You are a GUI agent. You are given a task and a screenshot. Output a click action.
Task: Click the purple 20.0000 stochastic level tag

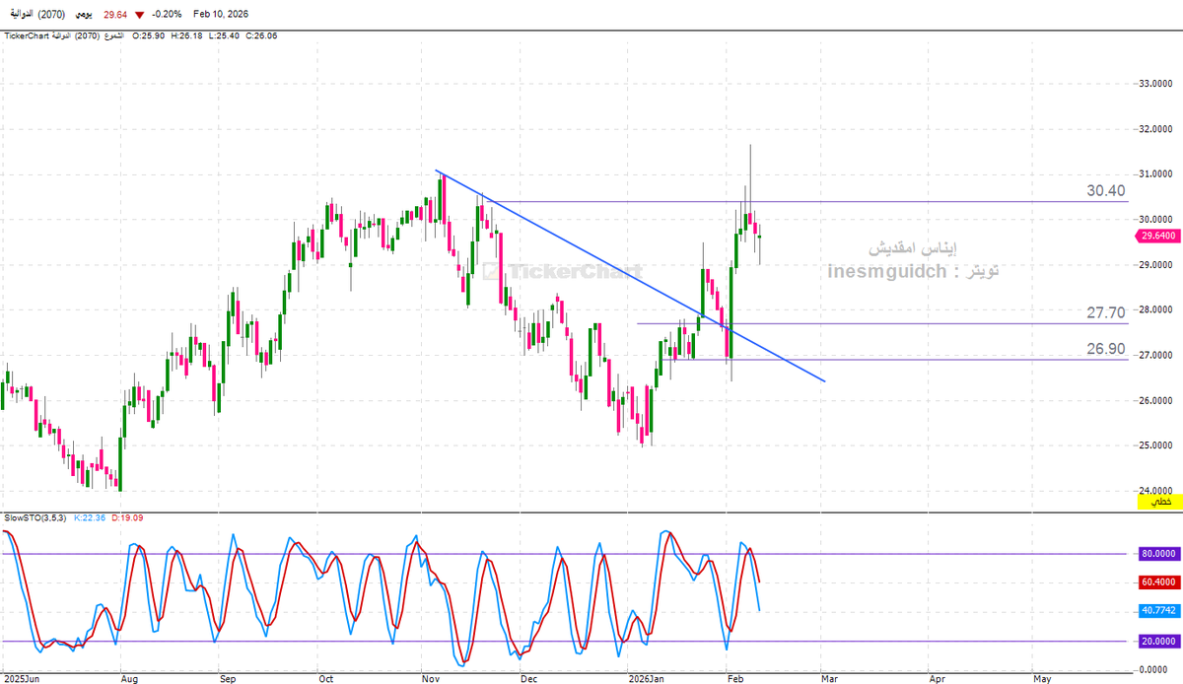click(x=1160, y=642)
